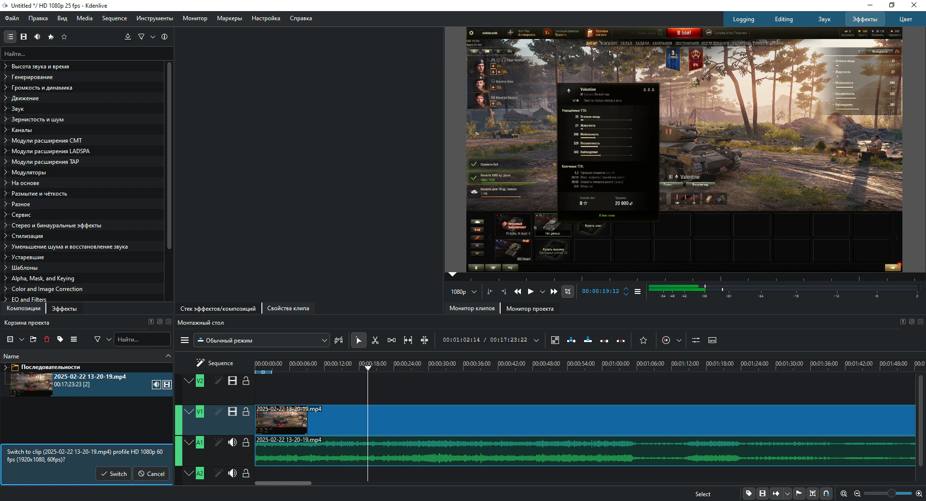Viewport: 926px width, 501px height.
Task: Adjust the timeline zoom slider
Action: (891, 493)
